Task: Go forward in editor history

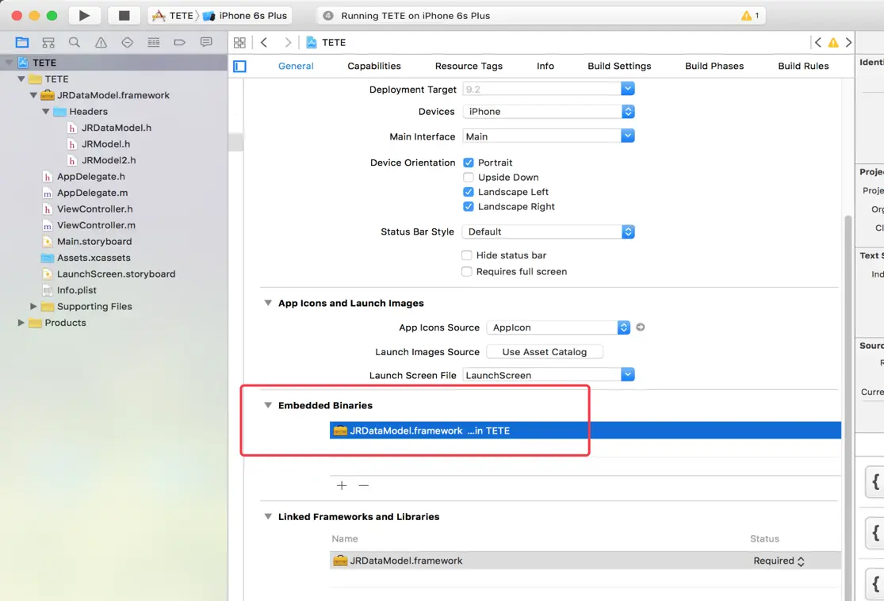Action: point(288,42)
